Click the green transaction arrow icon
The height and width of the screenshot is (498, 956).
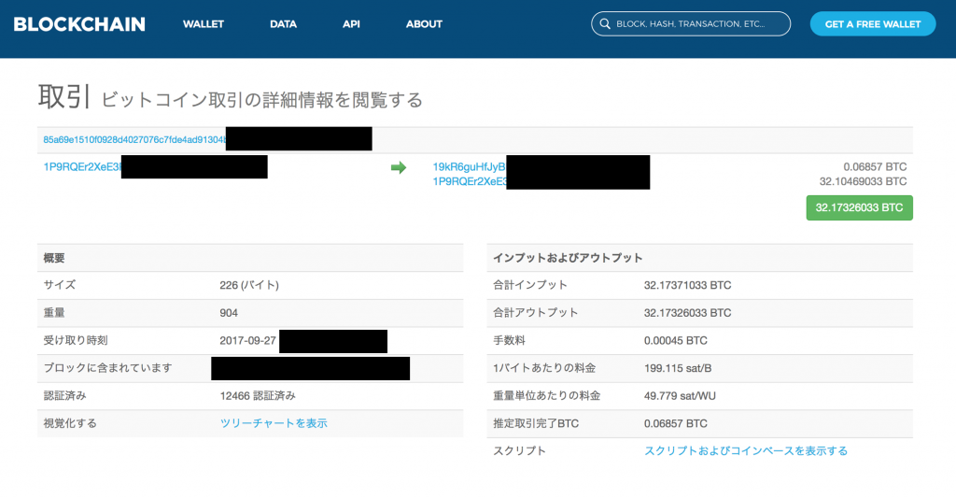(x=399, y=167)
